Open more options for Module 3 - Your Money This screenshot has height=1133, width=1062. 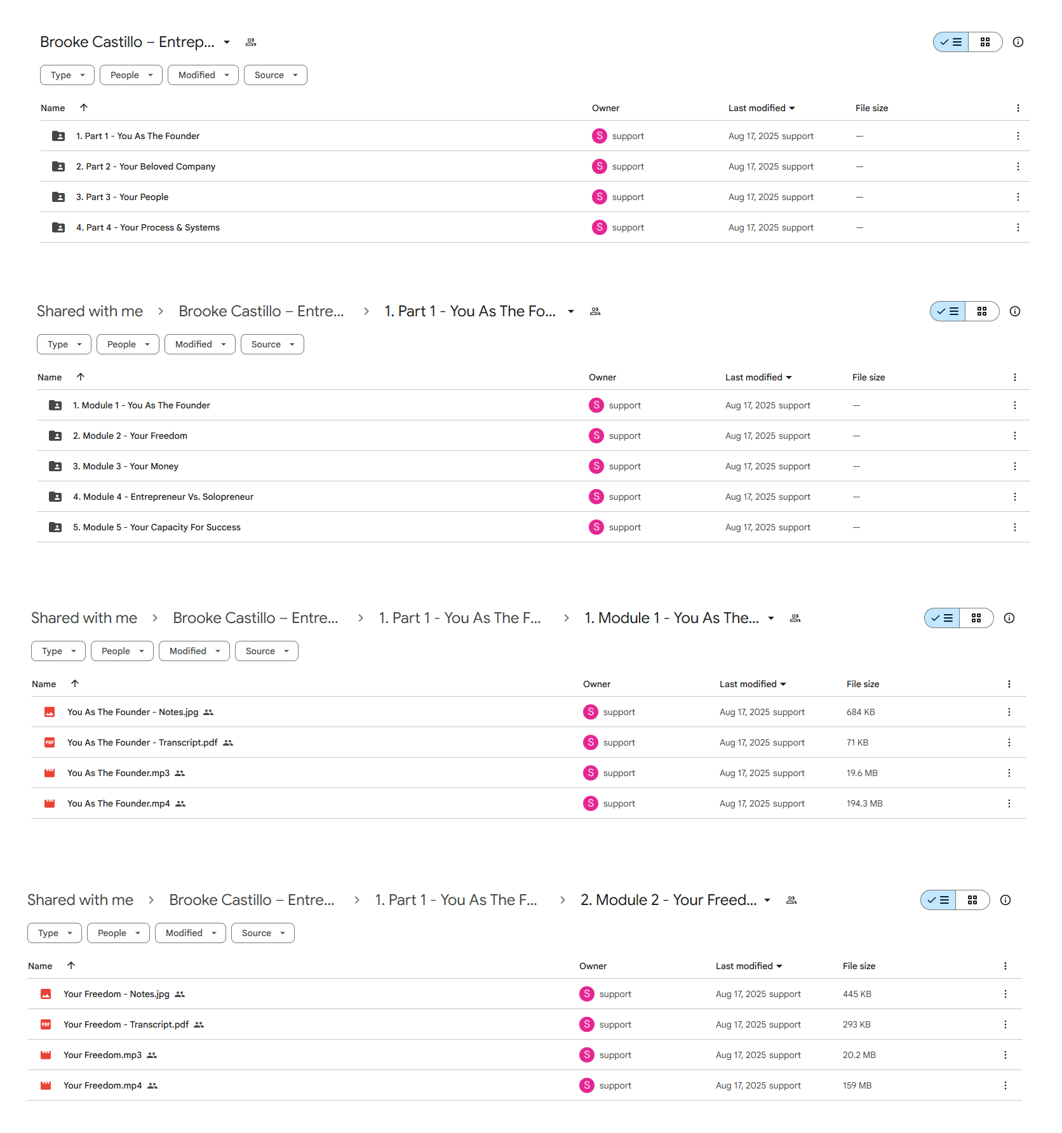coord(1015,466)
